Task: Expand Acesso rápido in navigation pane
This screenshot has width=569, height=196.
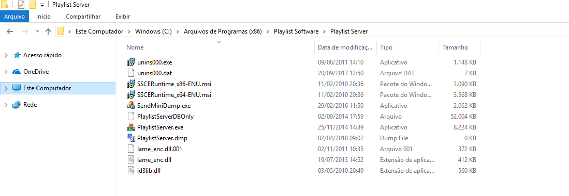Action: 6,55
